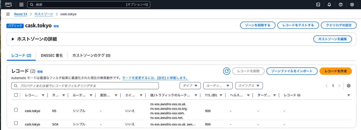Viewport: 361px width, 130px height.
Task: Sort by レコード ID column arrow
Action: 349,95
